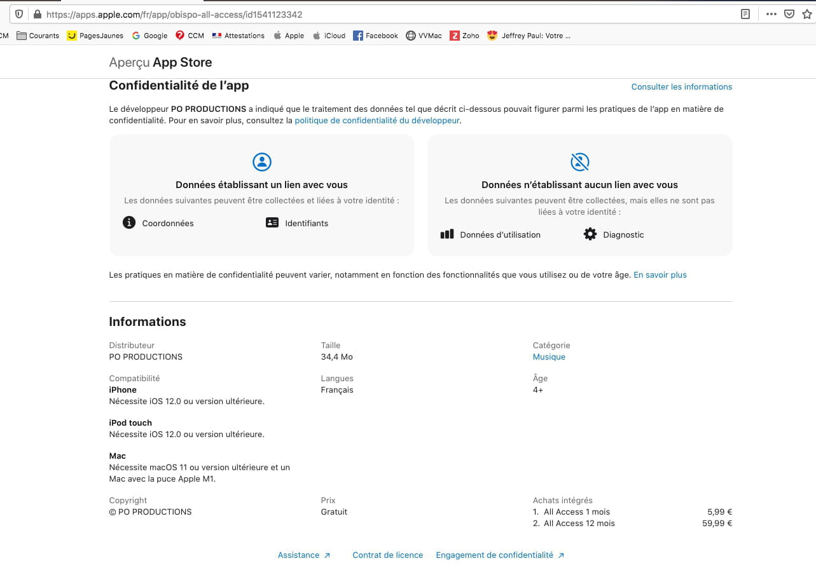Open the Zoho bookmark
The height and width of the screenshot is (582, 816).
point(464,36)
